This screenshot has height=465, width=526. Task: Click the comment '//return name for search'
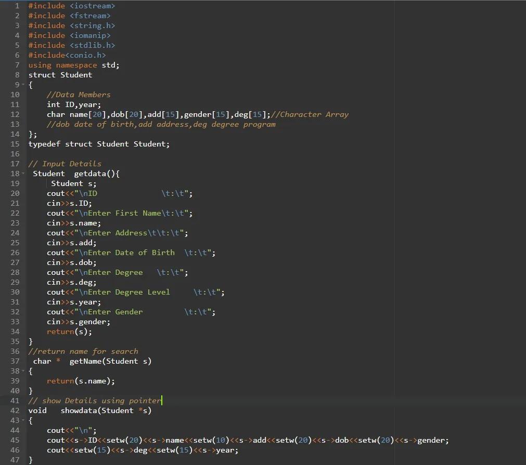click(83, 351)
